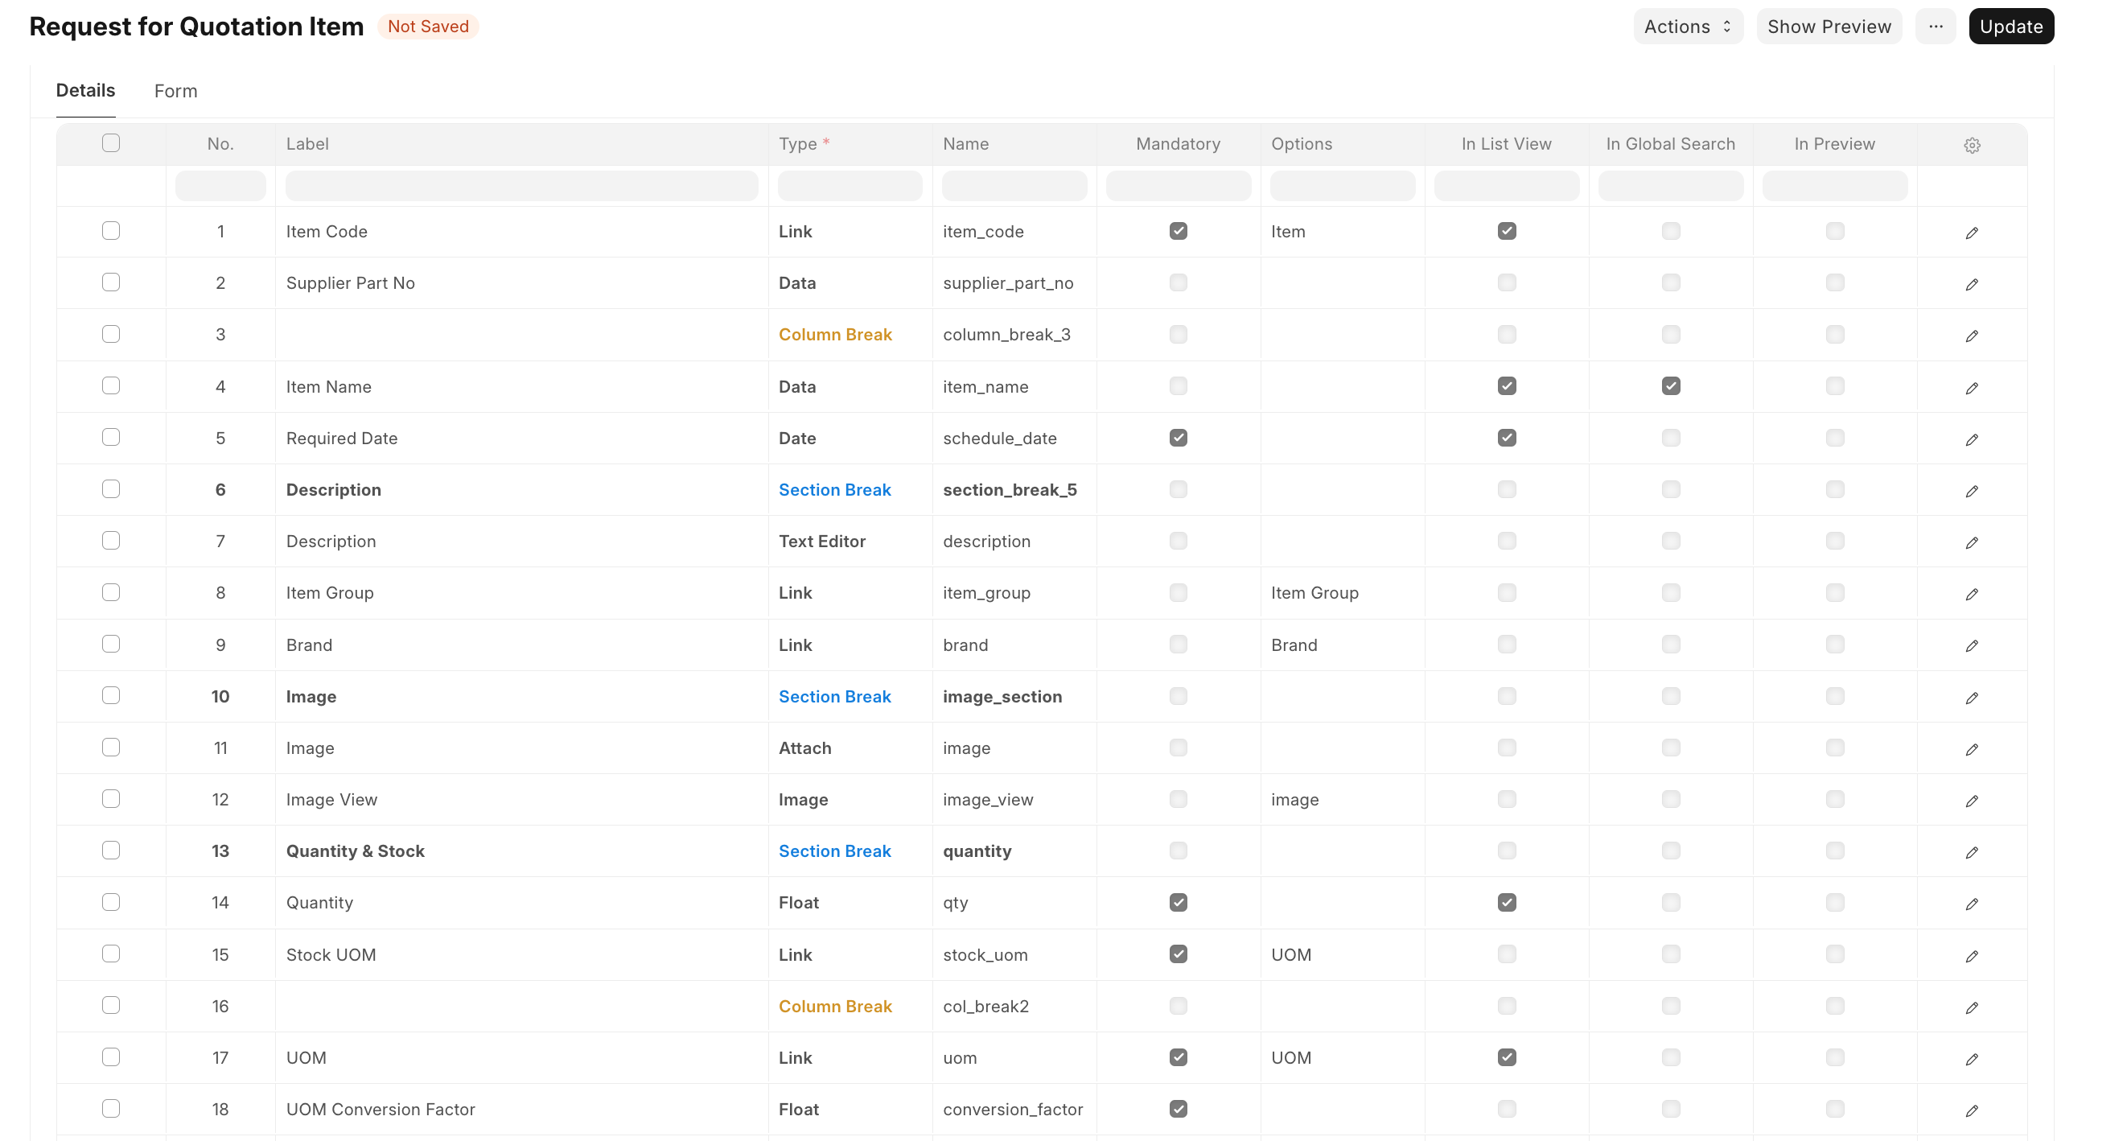The width and height of the screenshot is (2127, 1141).
Task: Click the Label column filter input
Action: [x=521, y=186]
